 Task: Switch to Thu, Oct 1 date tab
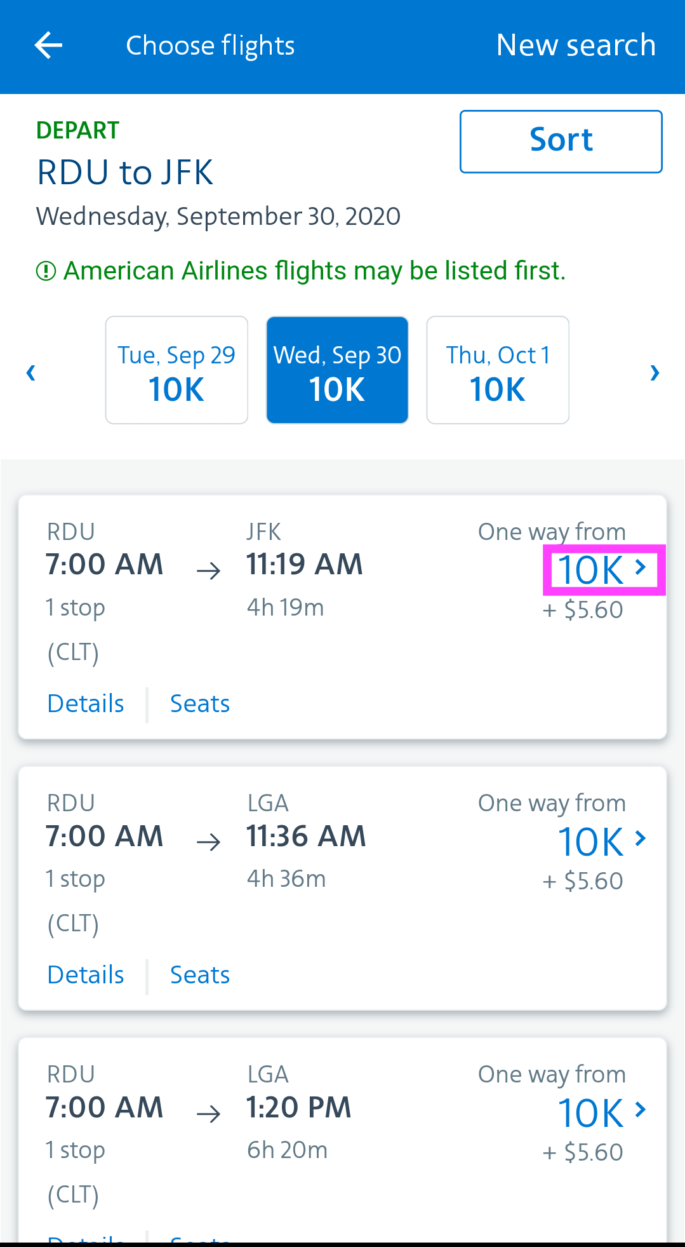coord(498,370)
